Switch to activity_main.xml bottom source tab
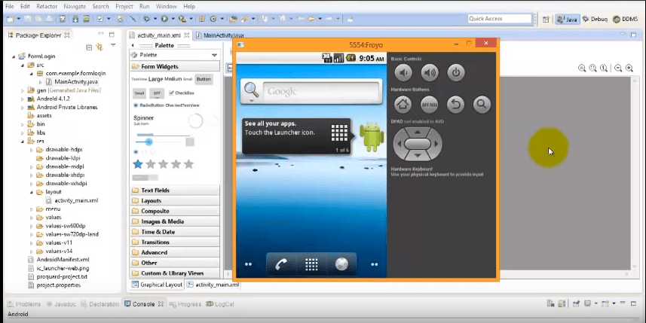 (x=213, y=285)
